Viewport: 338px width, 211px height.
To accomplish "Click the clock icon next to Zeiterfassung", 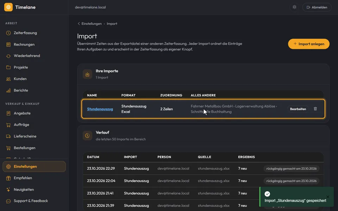I will pos(8,33).
